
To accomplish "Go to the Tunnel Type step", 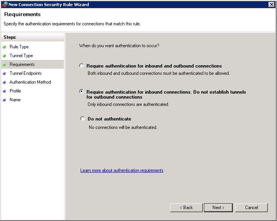I will (21, 56).
